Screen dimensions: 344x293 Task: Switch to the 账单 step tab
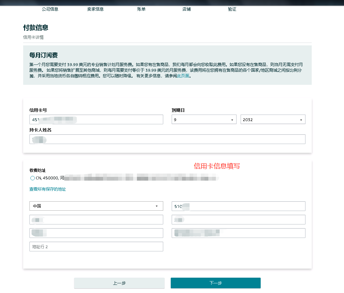pos(141,9)
